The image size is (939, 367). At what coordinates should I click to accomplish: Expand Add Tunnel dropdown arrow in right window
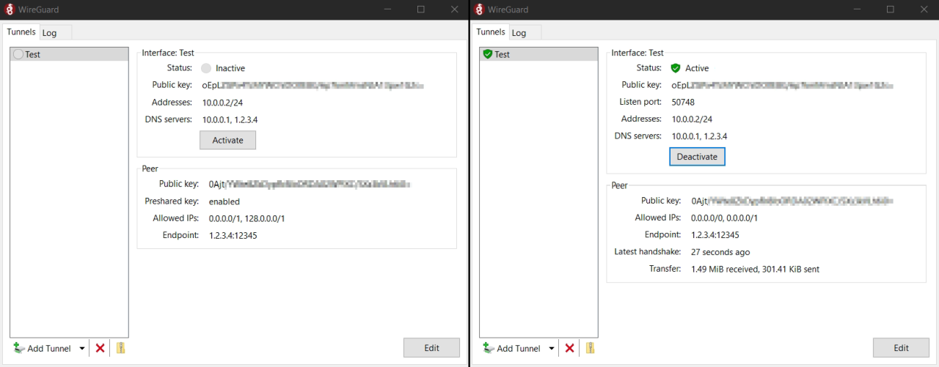pyautogui.click(x=551, y=349)
